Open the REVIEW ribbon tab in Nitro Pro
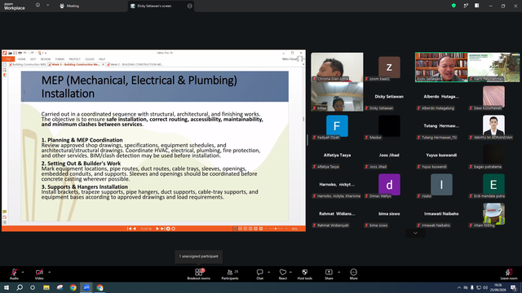Viewport: 522px width, 293px height. (46, 59)
